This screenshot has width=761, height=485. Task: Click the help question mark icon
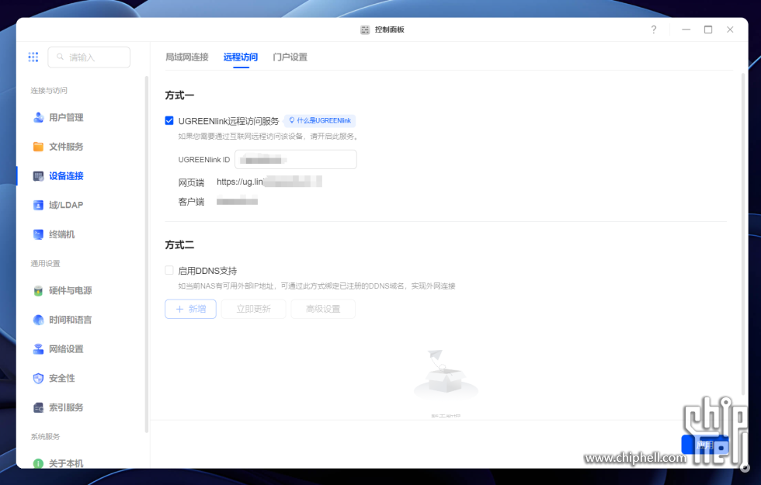(x=654, y=29)
